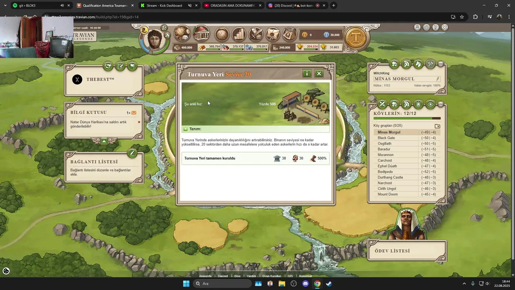Close the Turnuva Yeri dialog
Viewport: 515px width, 290px height.
click(319, 73)
